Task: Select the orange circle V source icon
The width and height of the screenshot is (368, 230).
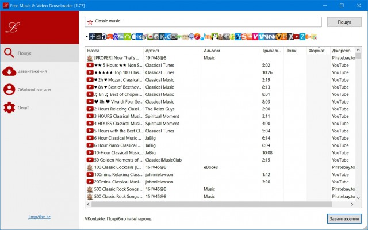Action: (279, 37)
